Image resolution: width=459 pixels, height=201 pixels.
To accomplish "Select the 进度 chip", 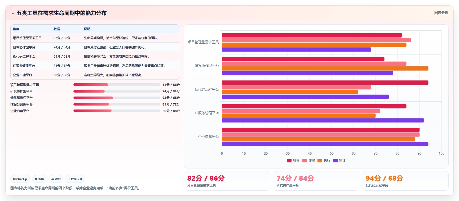I will tap(56, 179).
